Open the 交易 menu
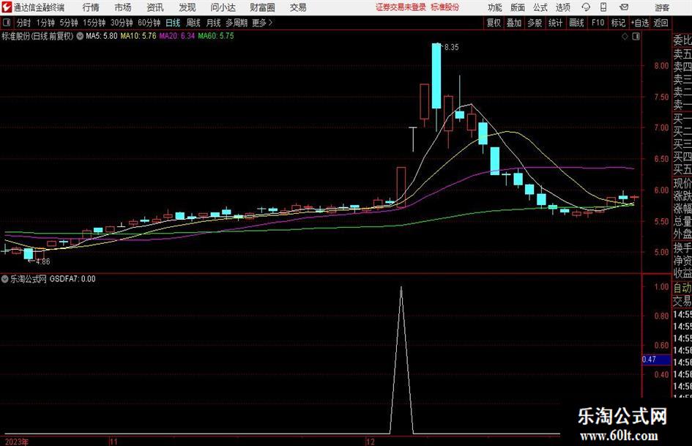Image resolution: width=692 pixels, height=446 pixels. [298, 7]
